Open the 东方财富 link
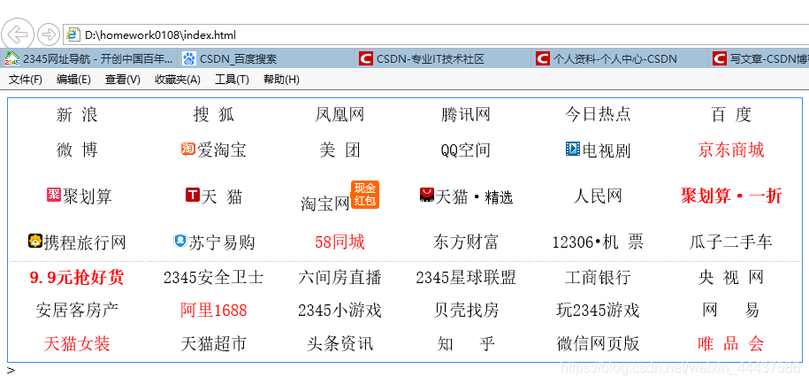Screen dimensions: 809x384 pyautogui.click(x=465, y=242)
